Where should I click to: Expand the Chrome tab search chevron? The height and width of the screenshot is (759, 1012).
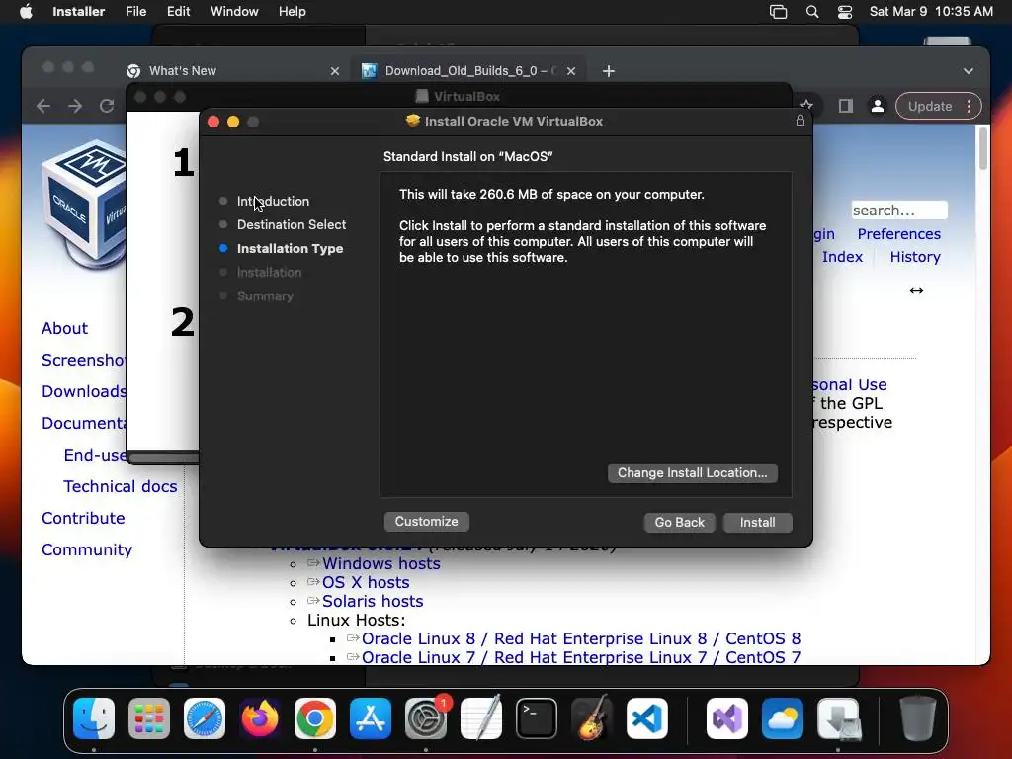(x=969, y=71)
